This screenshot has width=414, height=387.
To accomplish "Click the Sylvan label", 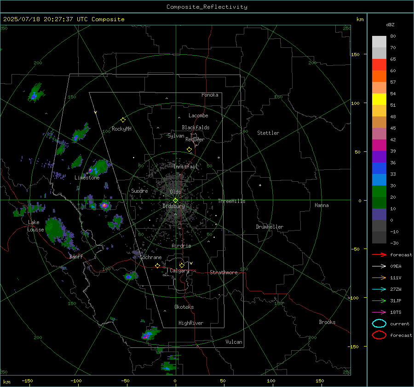I will click(176, 136).
